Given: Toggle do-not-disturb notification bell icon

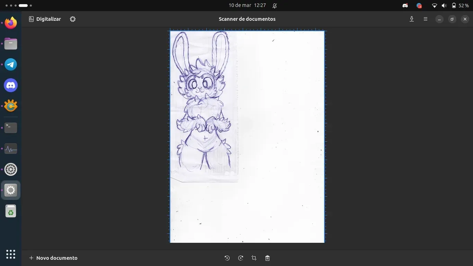Looking at the screenshot, I should pyautogui.click(x=275, y=6).
